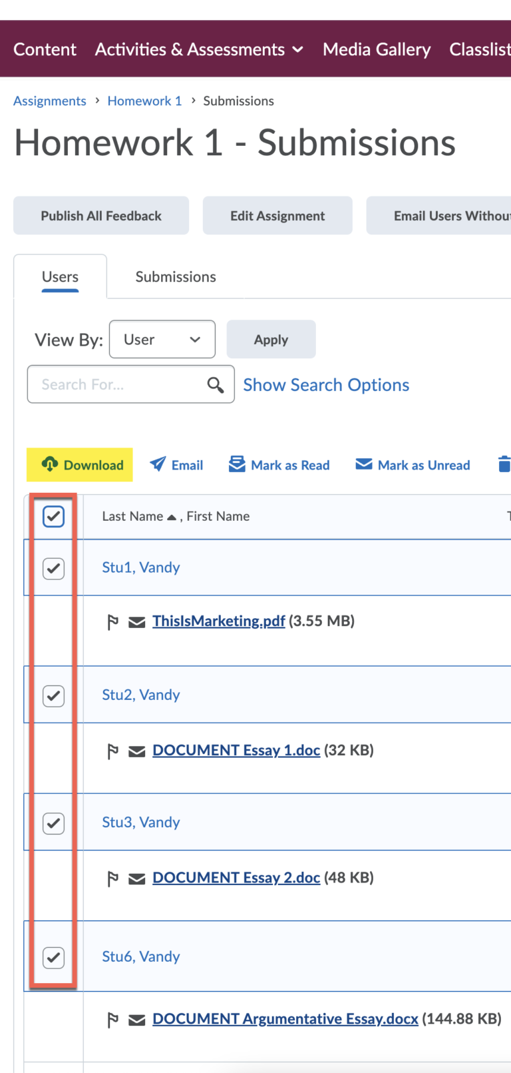
Task: Uncheck the checkbox for Stu1, Vandy
Action: point(53,567)
